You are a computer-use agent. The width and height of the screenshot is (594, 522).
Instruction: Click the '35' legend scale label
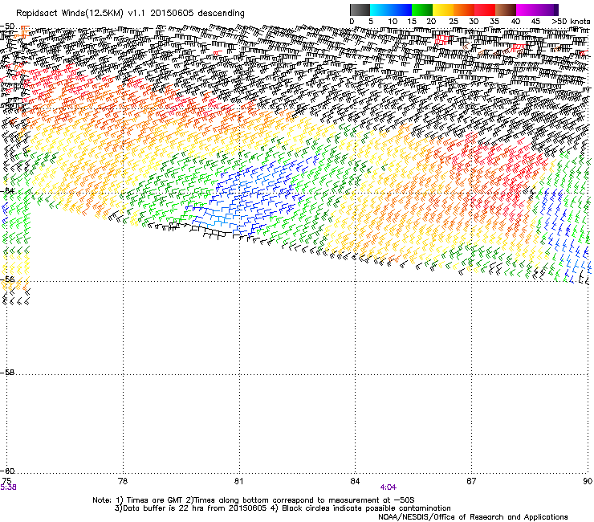coord(494,22)
